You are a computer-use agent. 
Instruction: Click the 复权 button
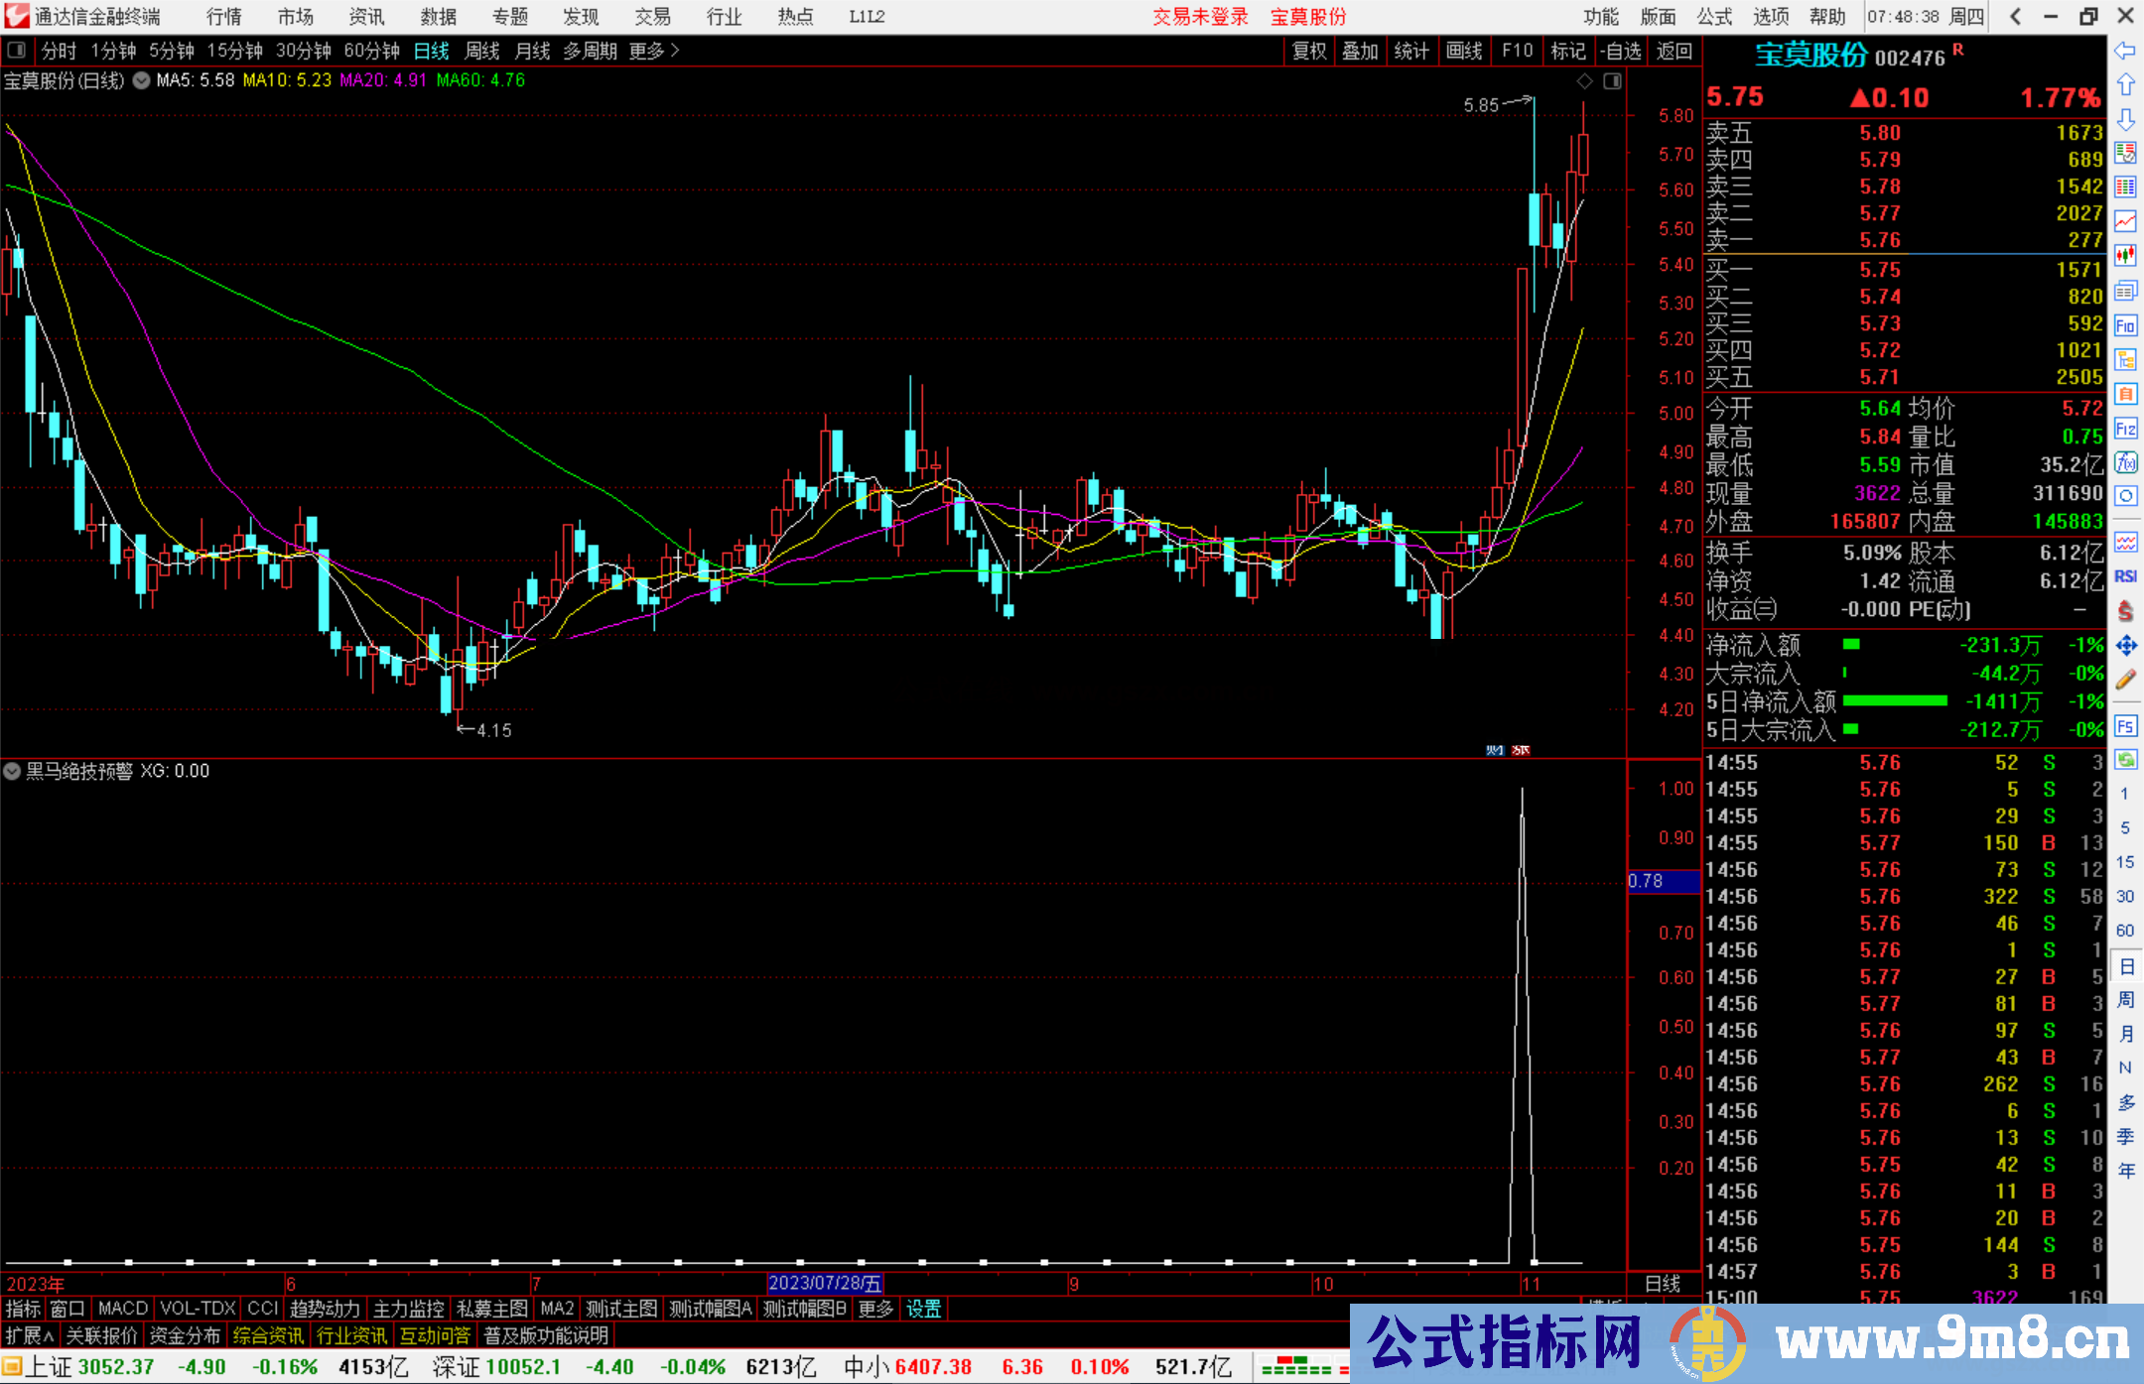[1309, 51]
